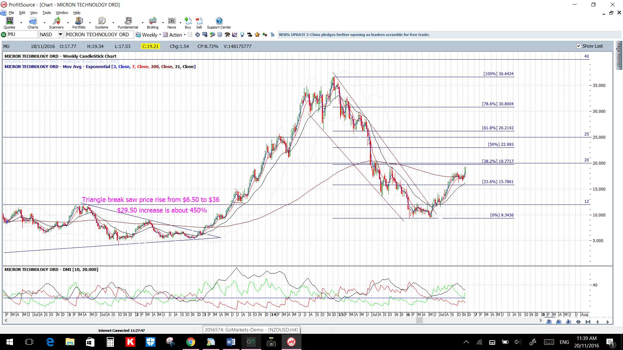Click the Sell icon
This screenshot has width=623, height=350.
[199, 23]
